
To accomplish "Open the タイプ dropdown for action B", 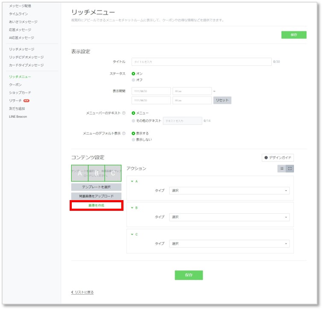I will 229,217.
